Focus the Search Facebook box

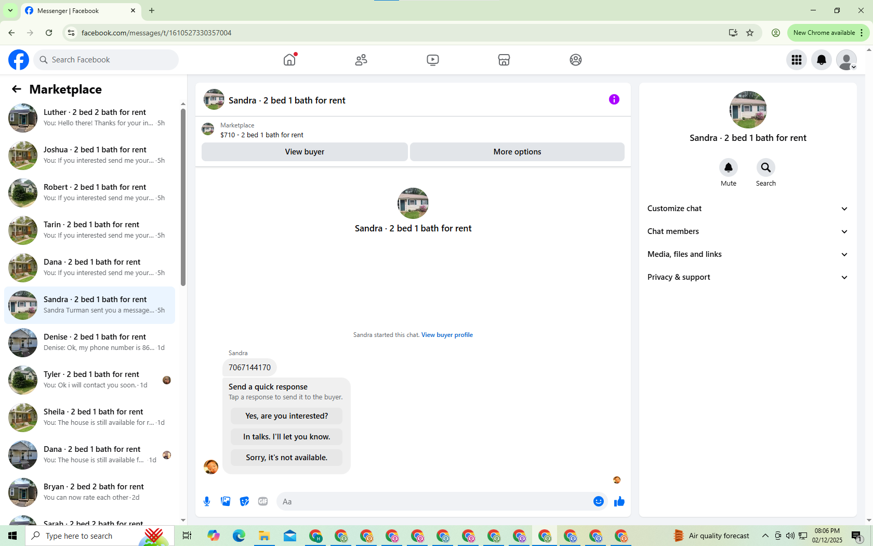pyautogui.click(x=106, y=60)
